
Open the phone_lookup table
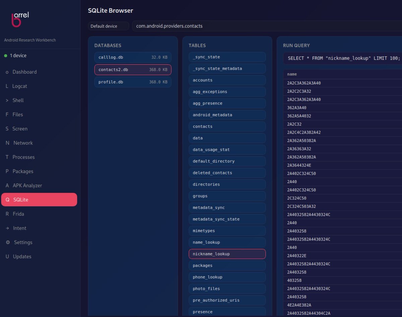coord(227,277)
